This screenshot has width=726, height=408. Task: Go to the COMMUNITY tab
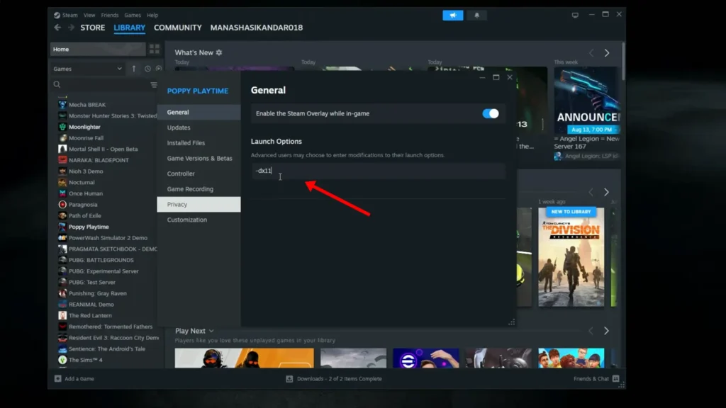178,28
